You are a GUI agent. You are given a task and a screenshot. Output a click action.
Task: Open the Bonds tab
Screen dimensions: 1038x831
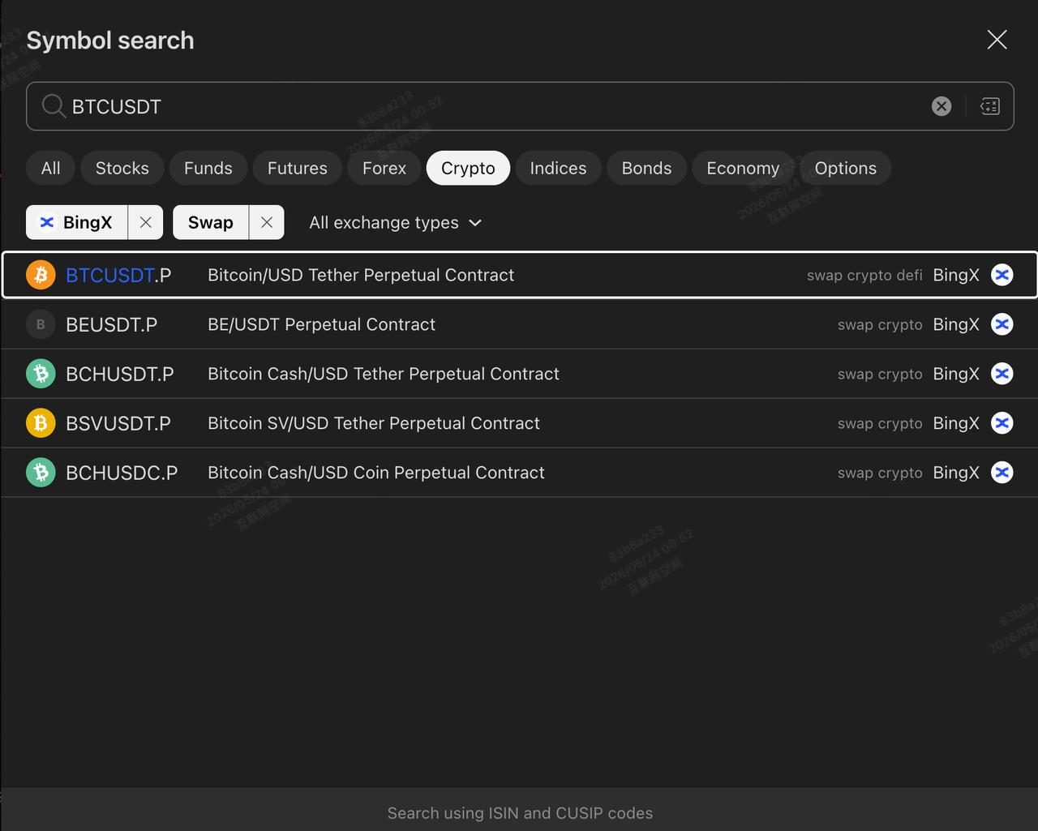[x=646, y=168]
